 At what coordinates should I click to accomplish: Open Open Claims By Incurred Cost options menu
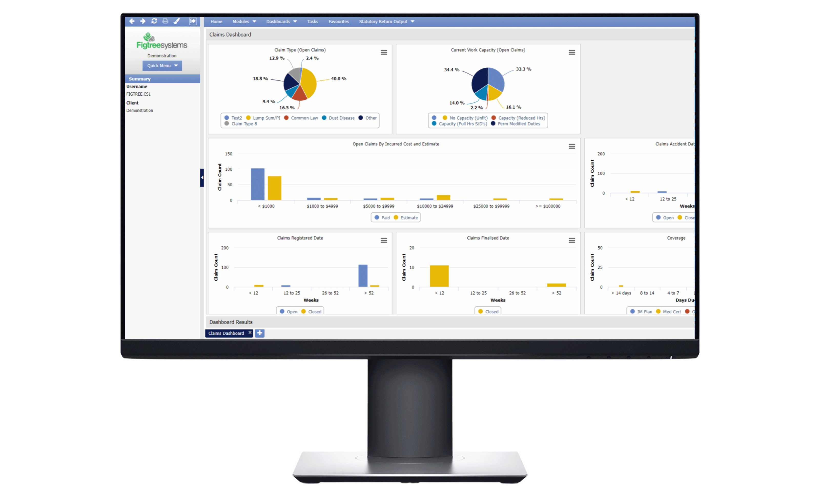coord(572,146)
